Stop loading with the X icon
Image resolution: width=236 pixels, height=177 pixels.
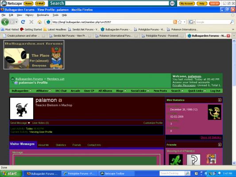31,22
